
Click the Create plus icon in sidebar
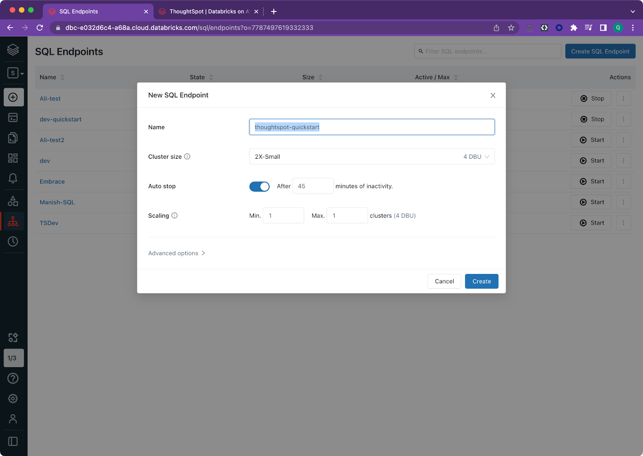(13, 97)
